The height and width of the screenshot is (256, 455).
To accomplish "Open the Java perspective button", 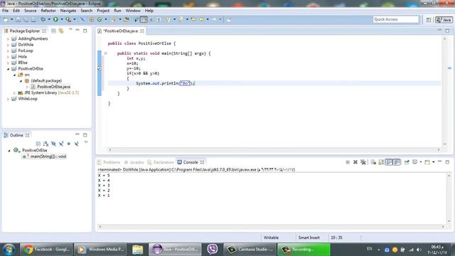I will coord(444,20).
